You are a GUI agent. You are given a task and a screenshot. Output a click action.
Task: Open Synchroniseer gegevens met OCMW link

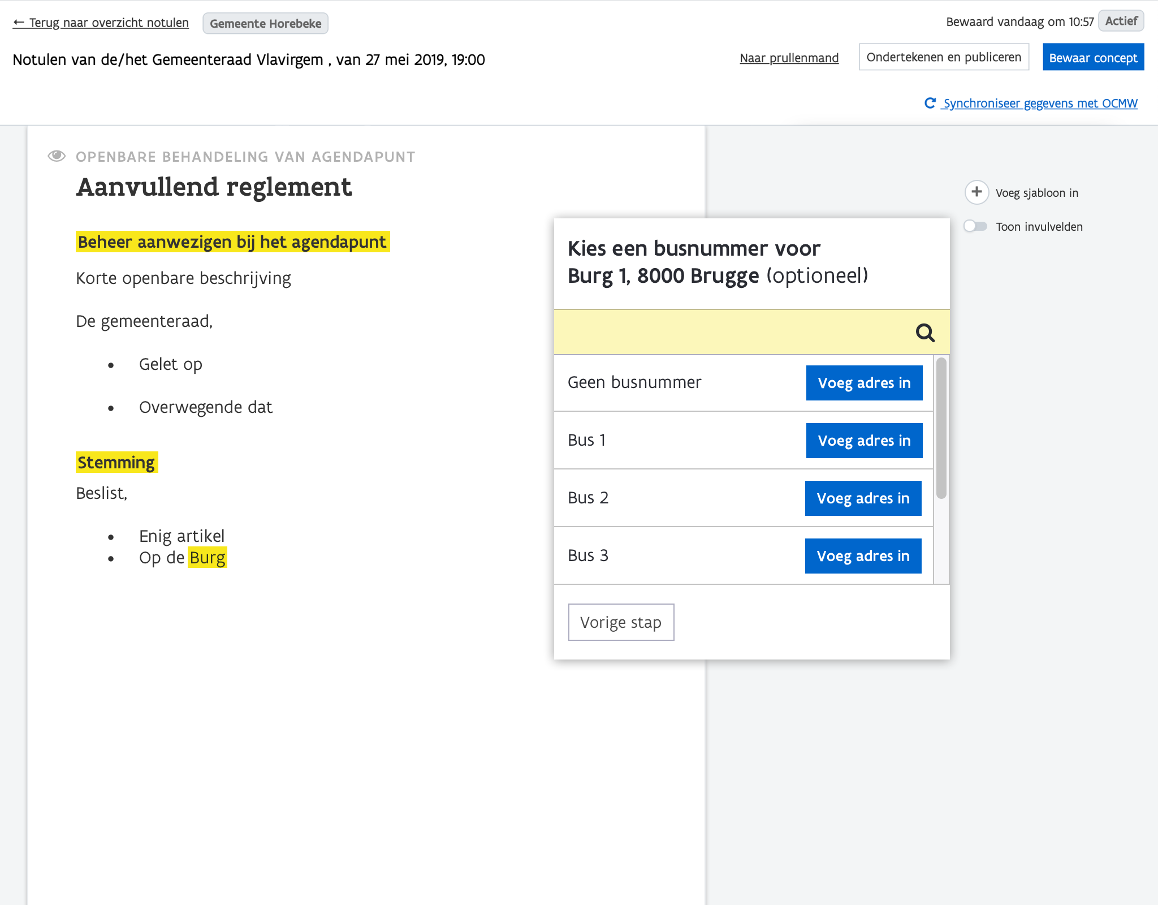pos(1040,103)
